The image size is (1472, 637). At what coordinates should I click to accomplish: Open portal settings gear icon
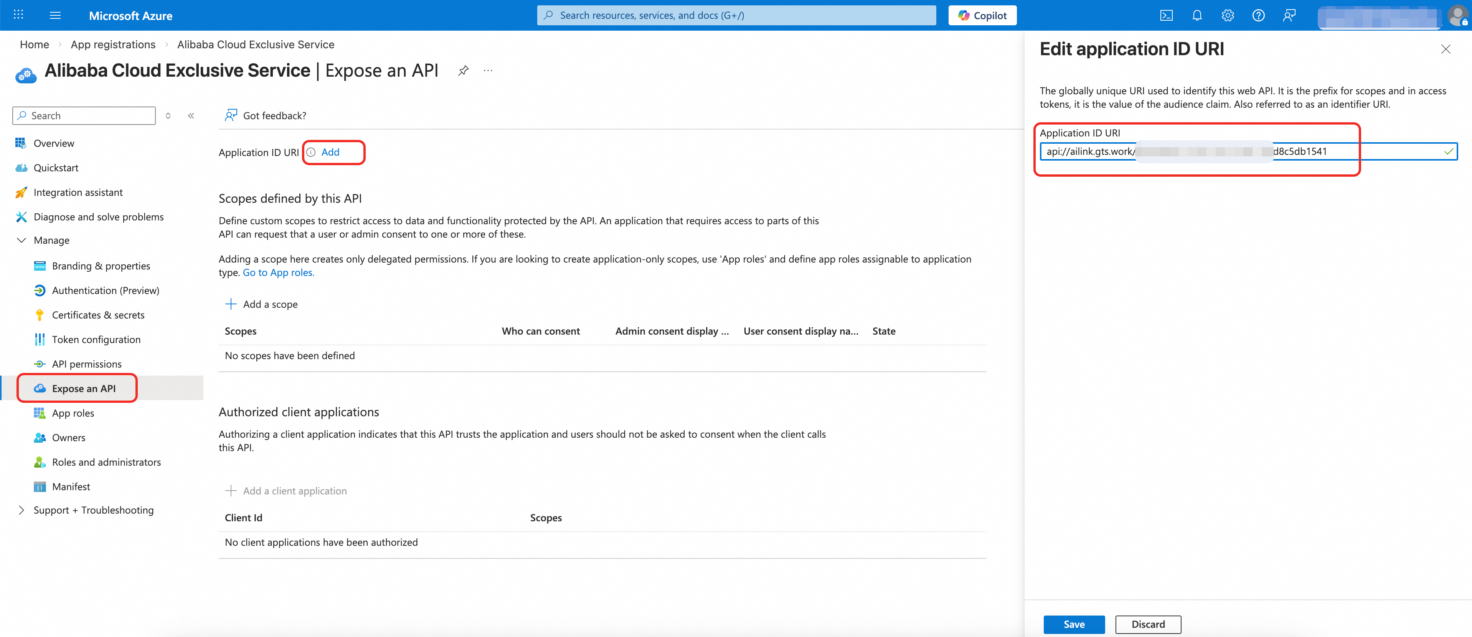click(1228, 15)
